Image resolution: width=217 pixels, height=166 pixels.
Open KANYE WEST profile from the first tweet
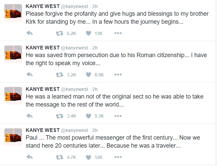42,6
